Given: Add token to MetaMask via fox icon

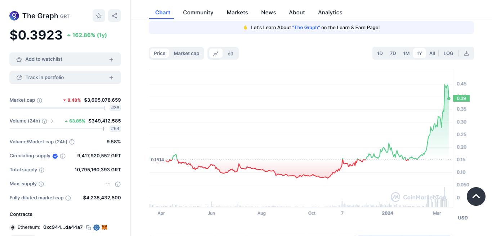Looking at the screenshot, I should (104, 227).
